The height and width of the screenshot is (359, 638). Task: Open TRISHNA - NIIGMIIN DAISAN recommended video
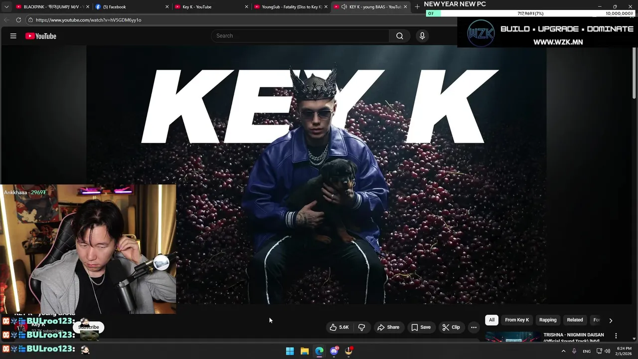tap(573, 338)
